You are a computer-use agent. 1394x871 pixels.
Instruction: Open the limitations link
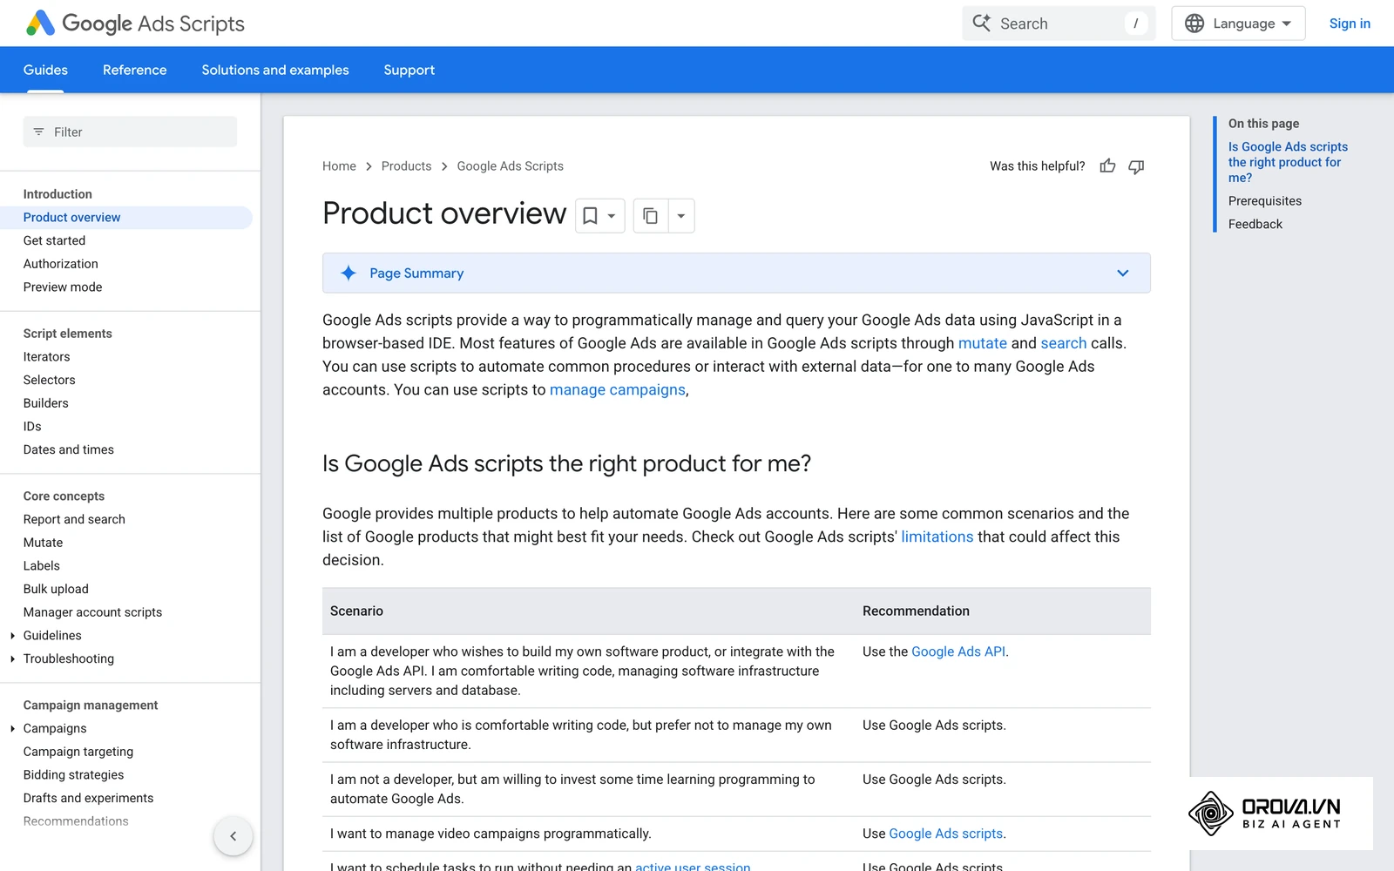click(x=937, y=537)
